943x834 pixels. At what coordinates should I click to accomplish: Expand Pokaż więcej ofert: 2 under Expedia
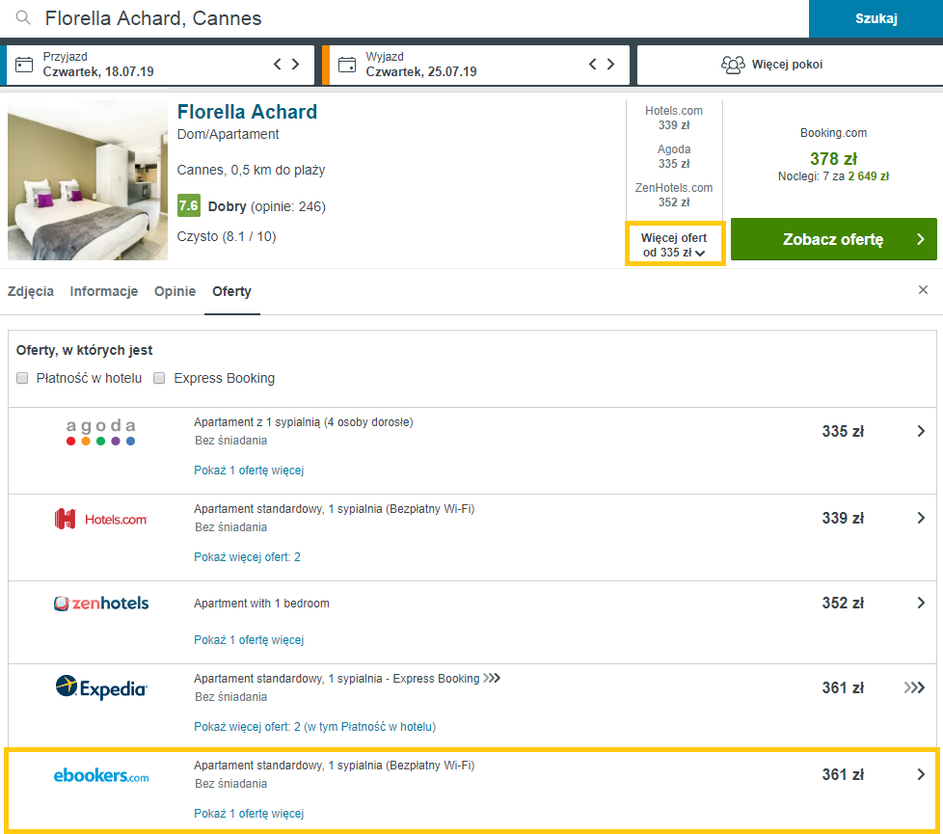point(314,726)
